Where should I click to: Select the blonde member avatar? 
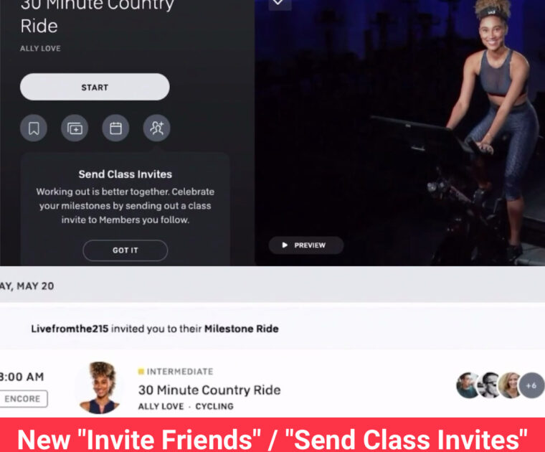point(510,385)
